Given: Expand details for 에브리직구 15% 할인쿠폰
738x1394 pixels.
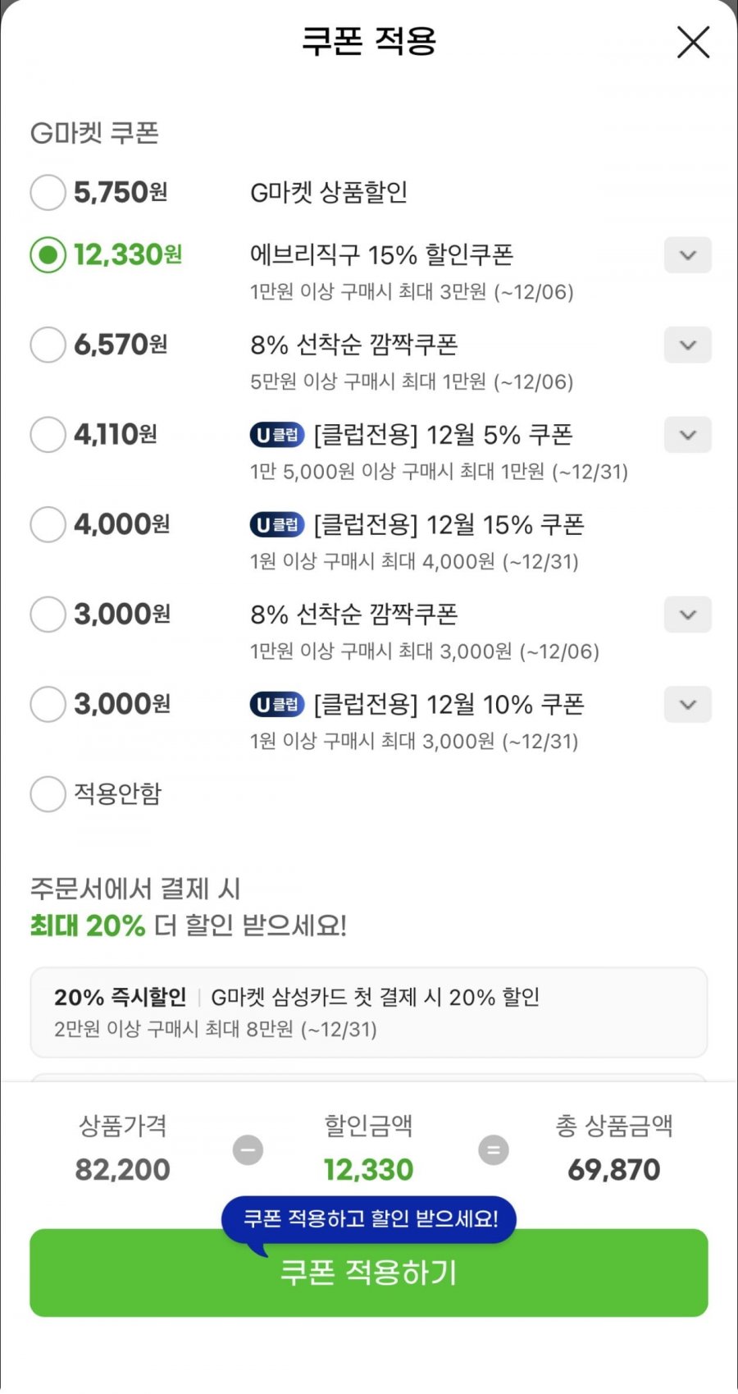Looking at the screenshot, I should click(687, 255).
